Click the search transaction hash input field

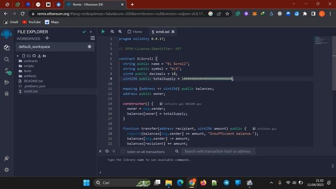(218, 151)
